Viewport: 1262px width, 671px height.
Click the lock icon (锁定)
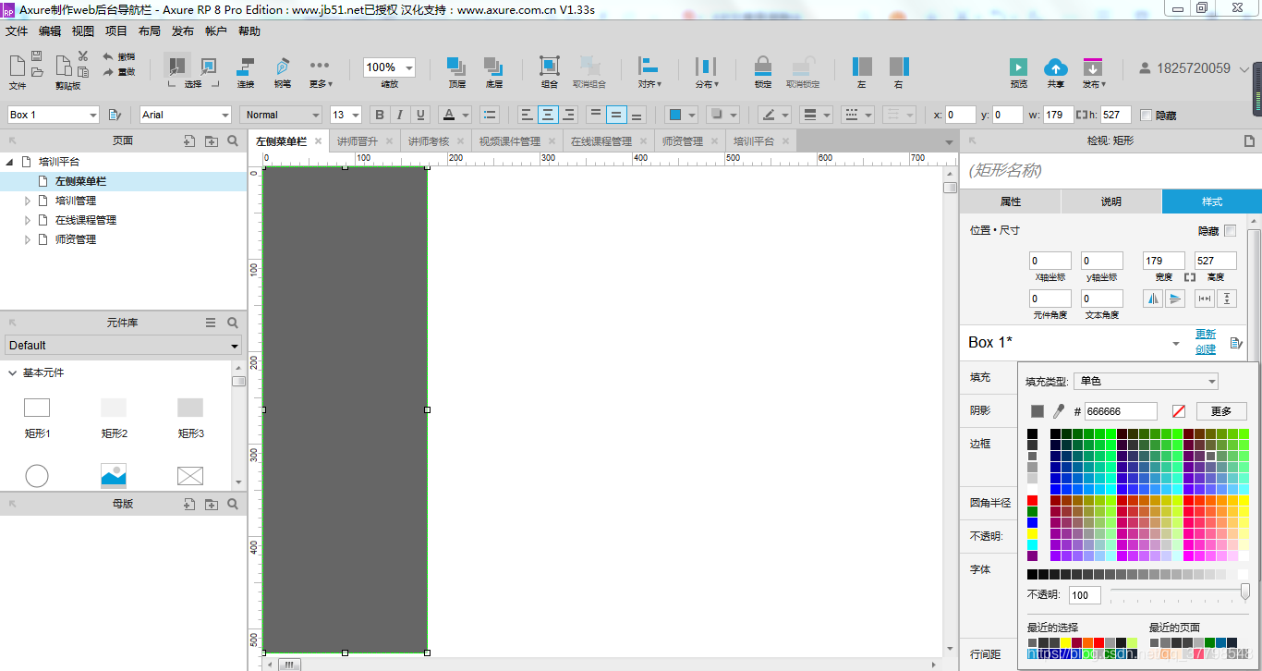pyautogui.click(x=762, y=66)
